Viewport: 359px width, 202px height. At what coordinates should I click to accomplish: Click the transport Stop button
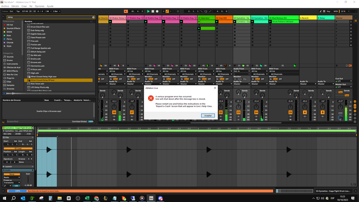tap(153, 11)
